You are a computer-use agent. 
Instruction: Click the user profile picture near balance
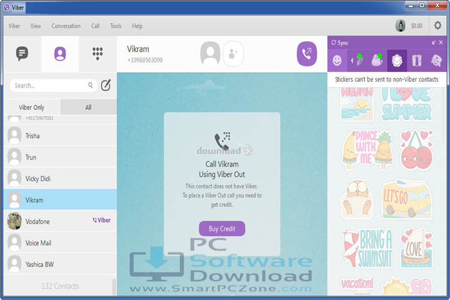[x=401, y=26]
